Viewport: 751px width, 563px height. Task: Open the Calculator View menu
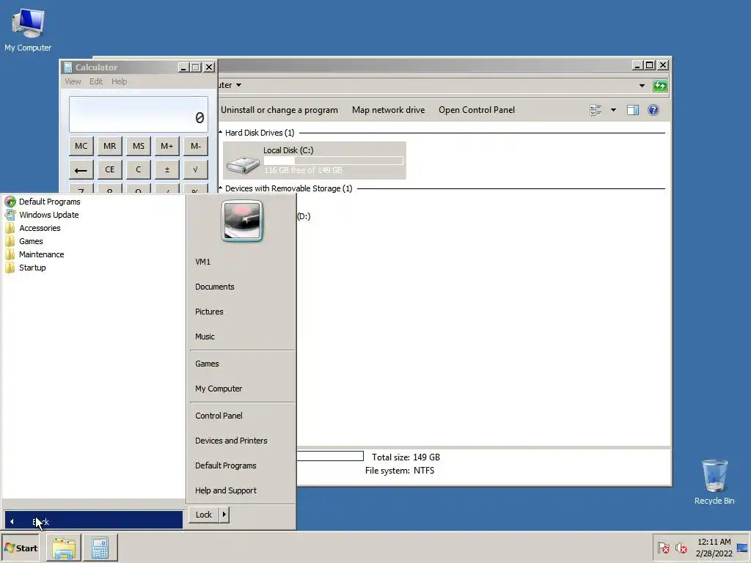click(x=73, y=81)
